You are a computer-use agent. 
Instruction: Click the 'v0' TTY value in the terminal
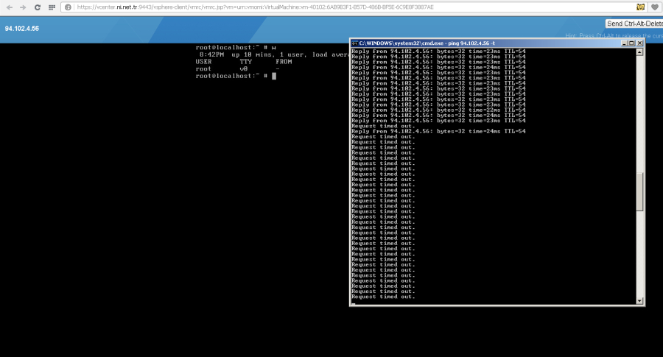[x=244, y=69]
